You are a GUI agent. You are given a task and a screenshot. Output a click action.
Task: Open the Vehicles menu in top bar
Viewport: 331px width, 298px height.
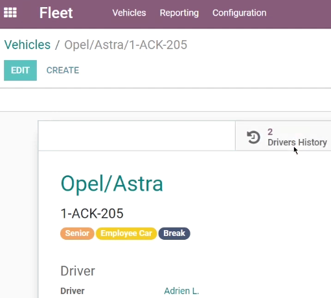[x=129, y=13]
